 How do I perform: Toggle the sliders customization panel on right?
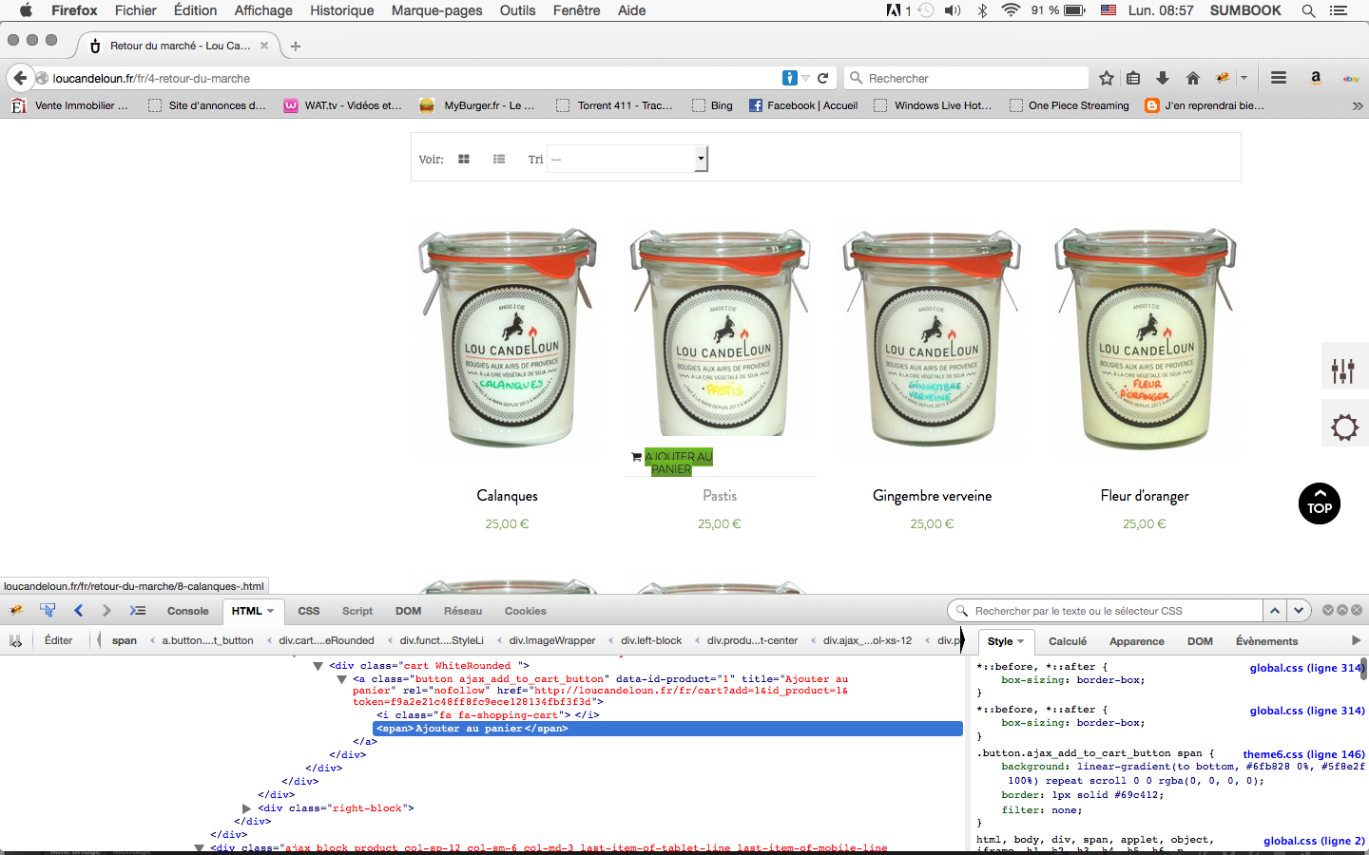click(1343, 370)
